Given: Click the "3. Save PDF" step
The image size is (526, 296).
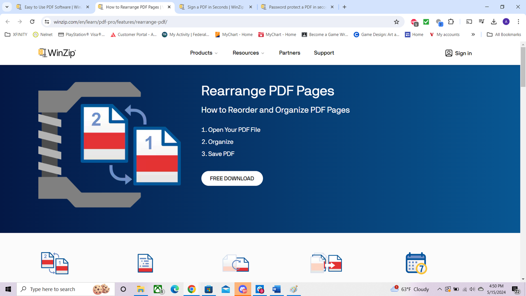Looking at the screenshot, I should [x=218, y=154].
